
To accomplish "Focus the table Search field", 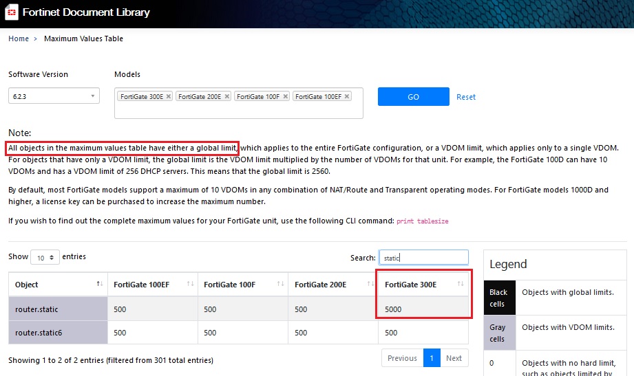I will point(423,258).
